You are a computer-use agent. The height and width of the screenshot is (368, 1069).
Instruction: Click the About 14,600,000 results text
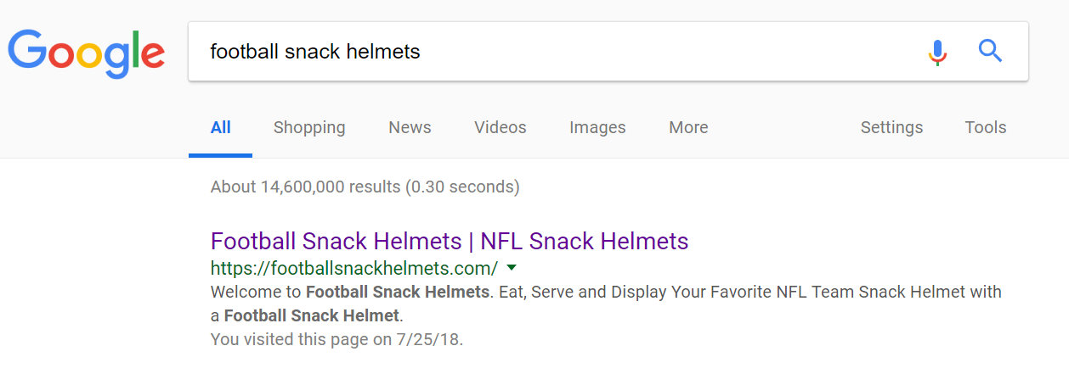[365, 187]
